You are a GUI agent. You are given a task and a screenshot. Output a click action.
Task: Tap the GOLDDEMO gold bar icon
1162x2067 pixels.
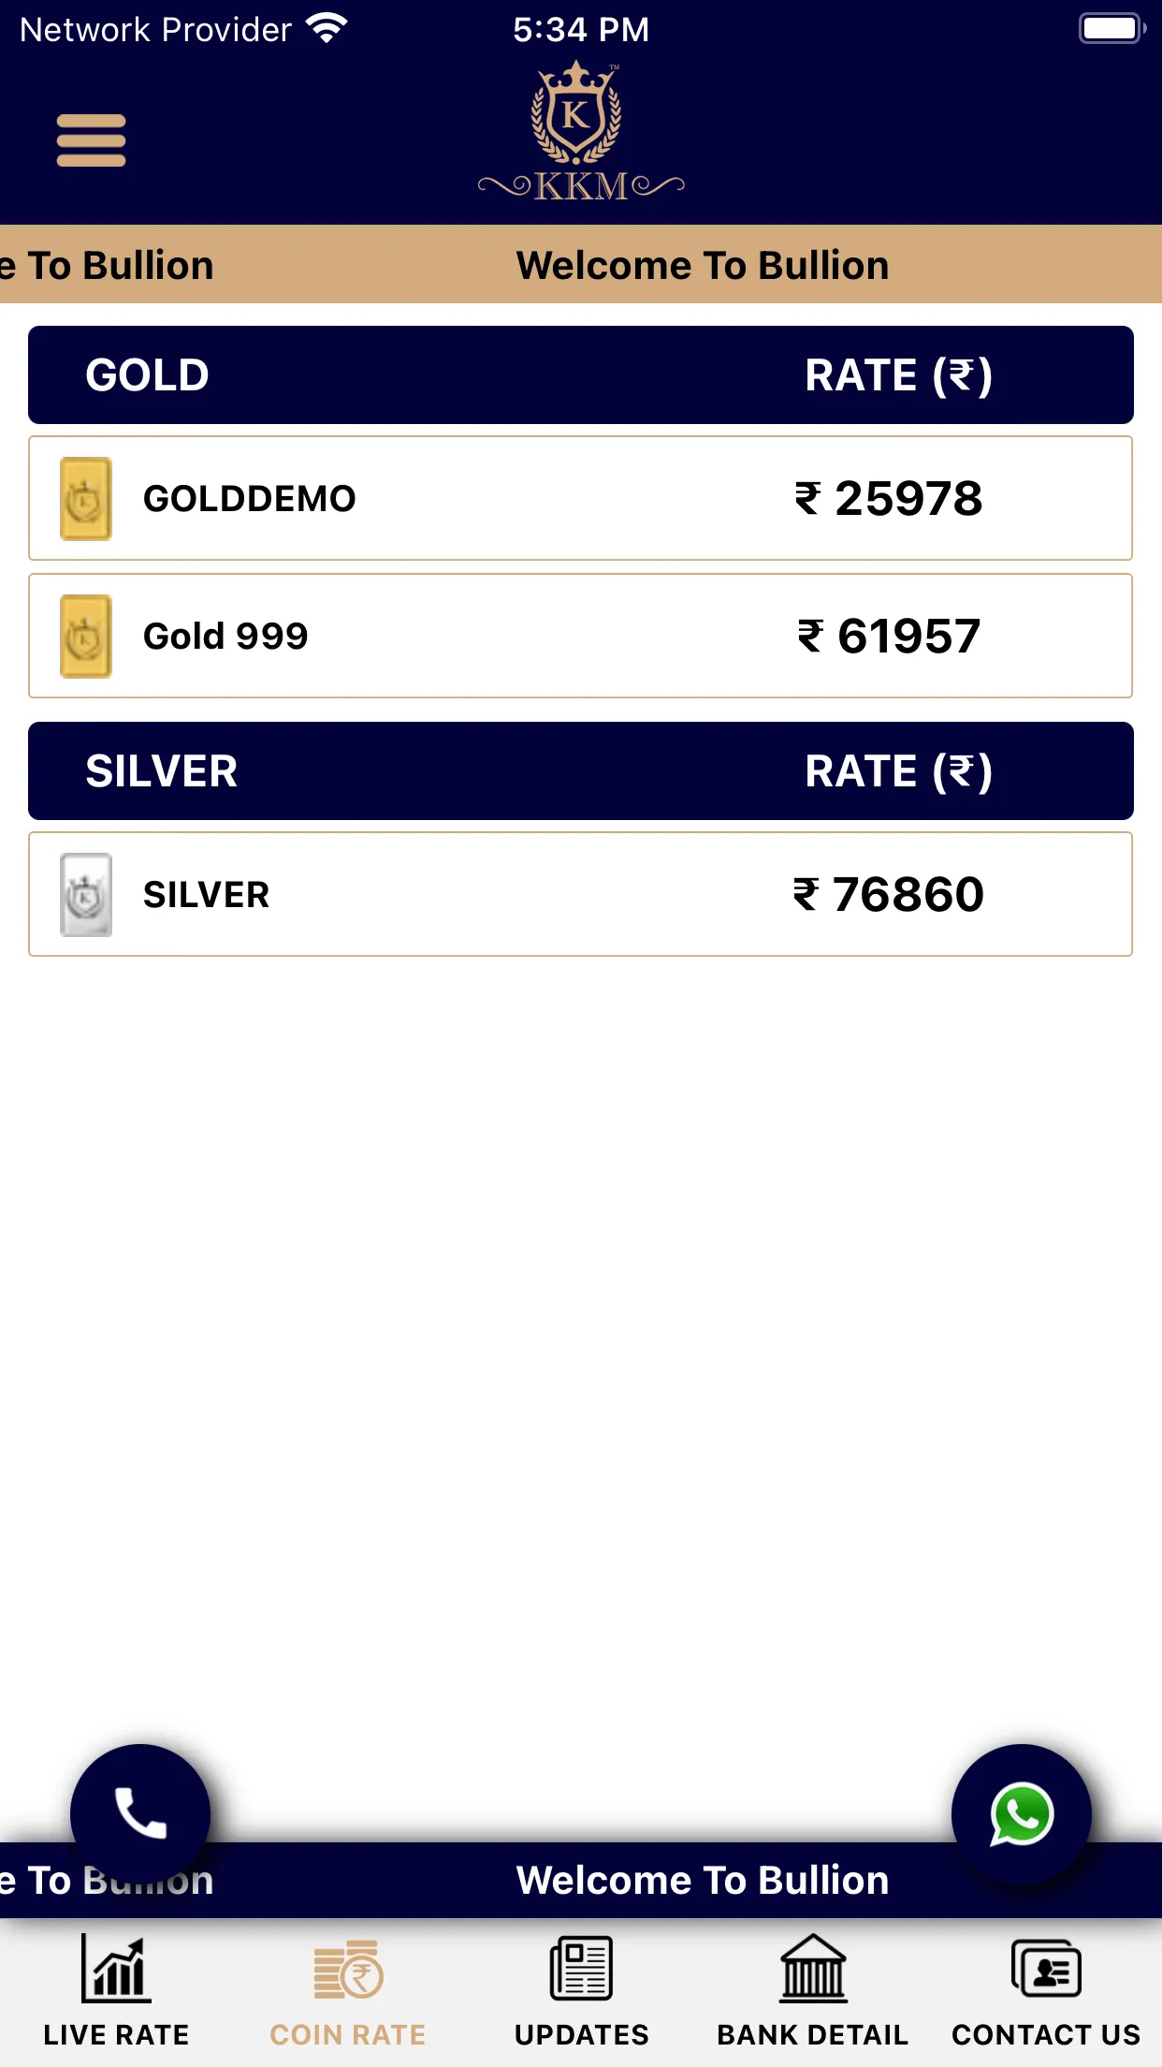point(86,499)
